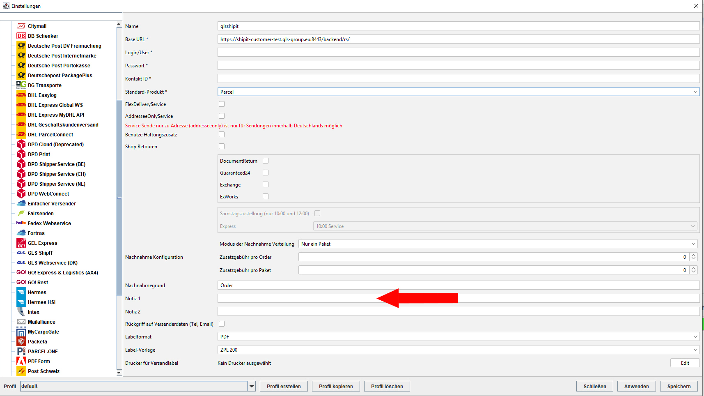This screenshot has height=396, width=704.
Task: Click the Passwort input field
Action: click(x=459, y=65)
